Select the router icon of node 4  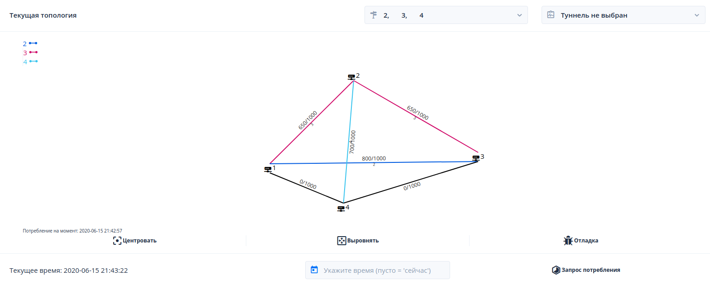click(341, 209)
